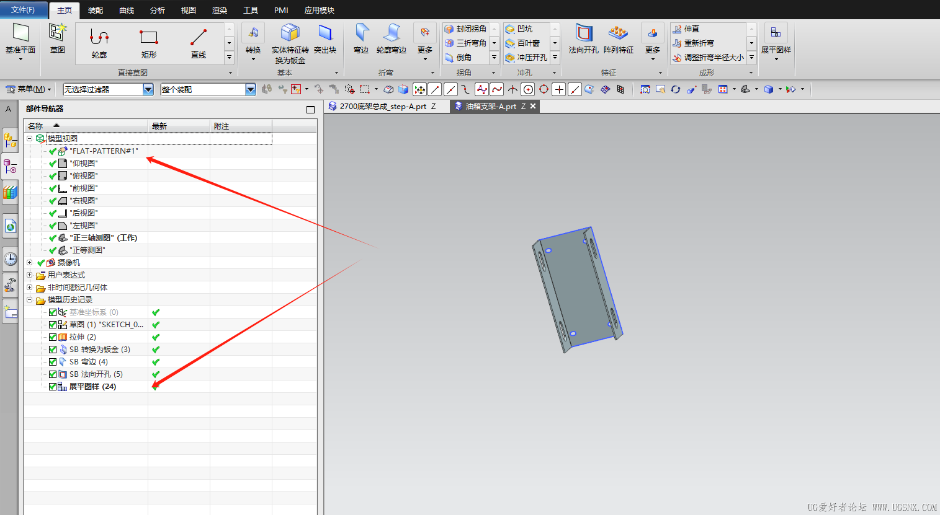This screenshot has width=940, height=515.
Task: Open the 整个装配 scope dropdown
Action: coord(251,89)
